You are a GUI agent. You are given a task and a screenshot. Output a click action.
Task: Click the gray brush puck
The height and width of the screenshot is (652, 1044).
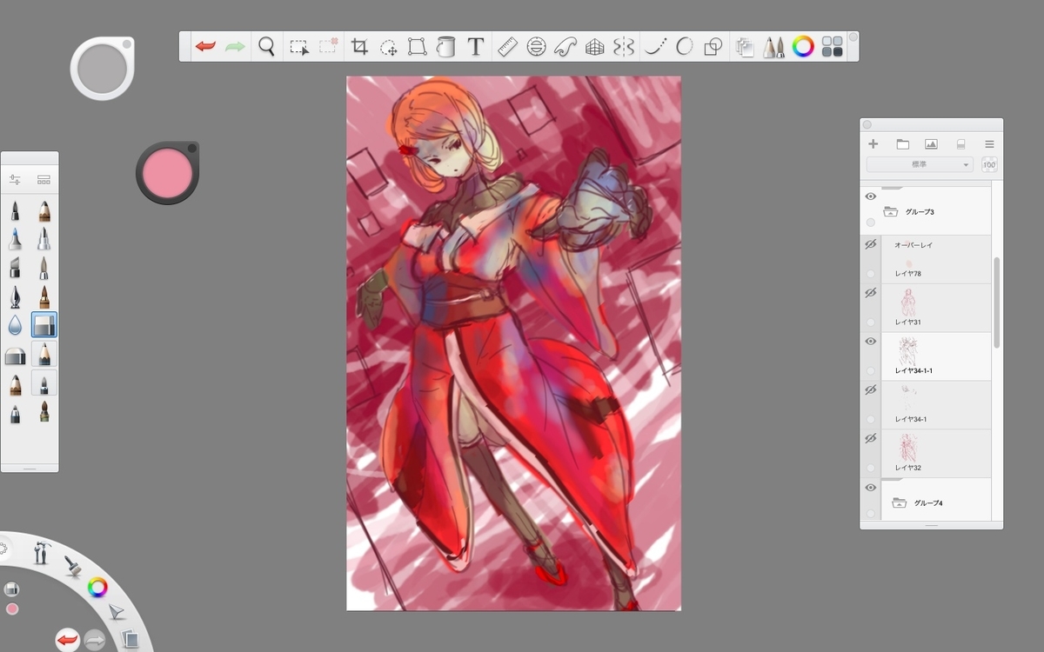point(102,69)
